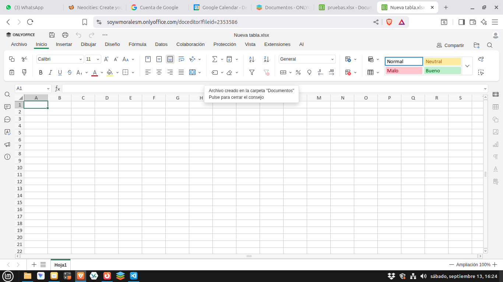The image size is (503, 282).
Task: Open the Insertar ribbon tab
Action: [x=64, y=44]
